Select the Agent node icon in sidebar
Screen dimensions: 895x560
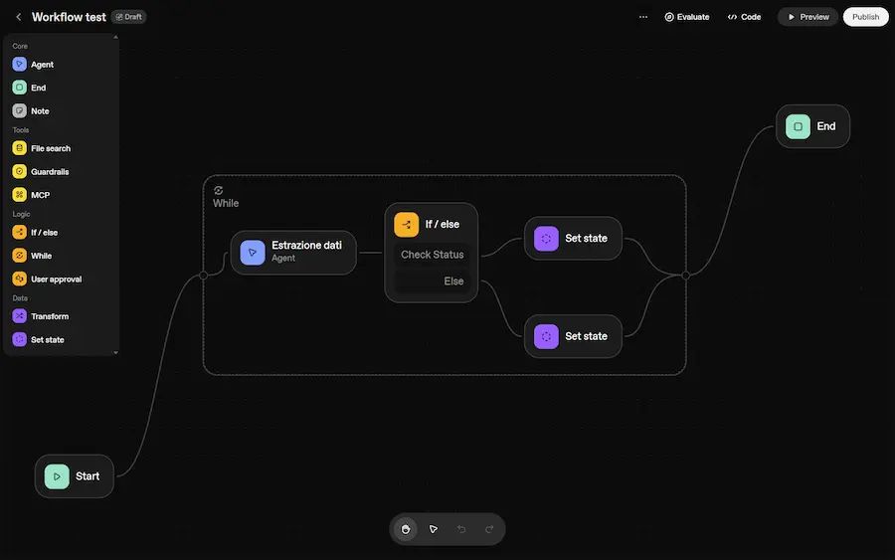(x=20, y=65)
